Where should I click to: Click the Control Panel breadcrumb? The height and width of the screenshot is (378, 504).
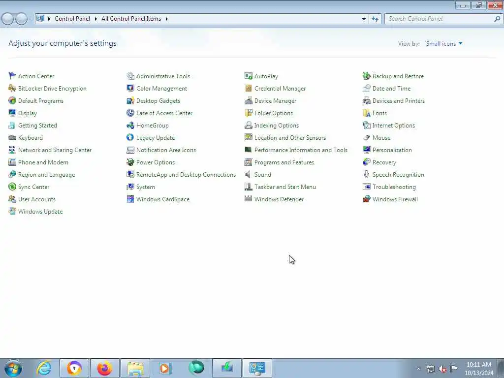coord(72,19)
